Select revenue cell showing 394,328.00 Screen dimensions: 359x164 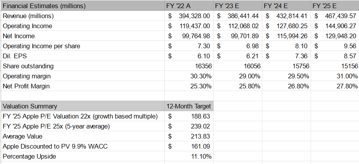pyautogui.click(x=189, y=16)
